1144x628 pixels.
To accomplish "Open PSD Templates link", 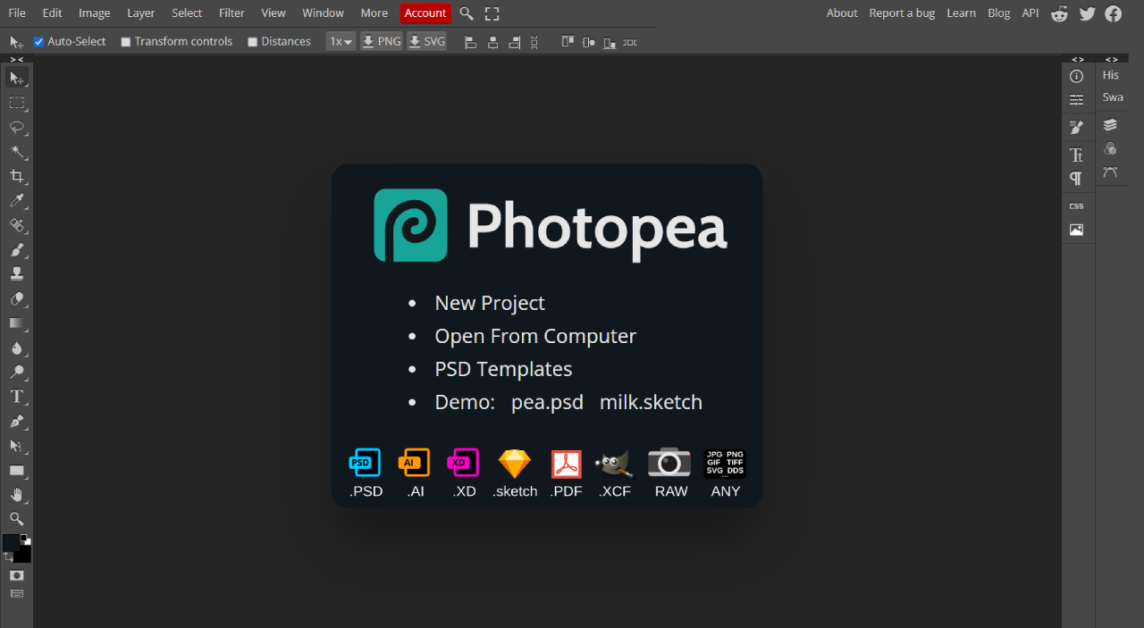I will 503,369.
